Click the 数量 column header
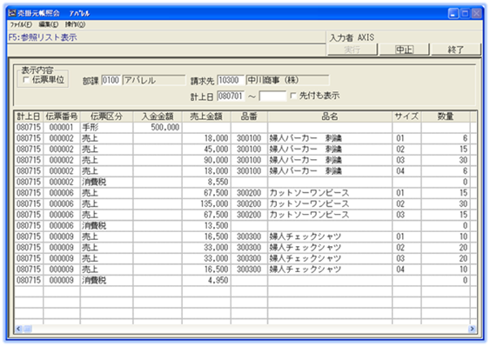490x346 pixels. [446, 116]
